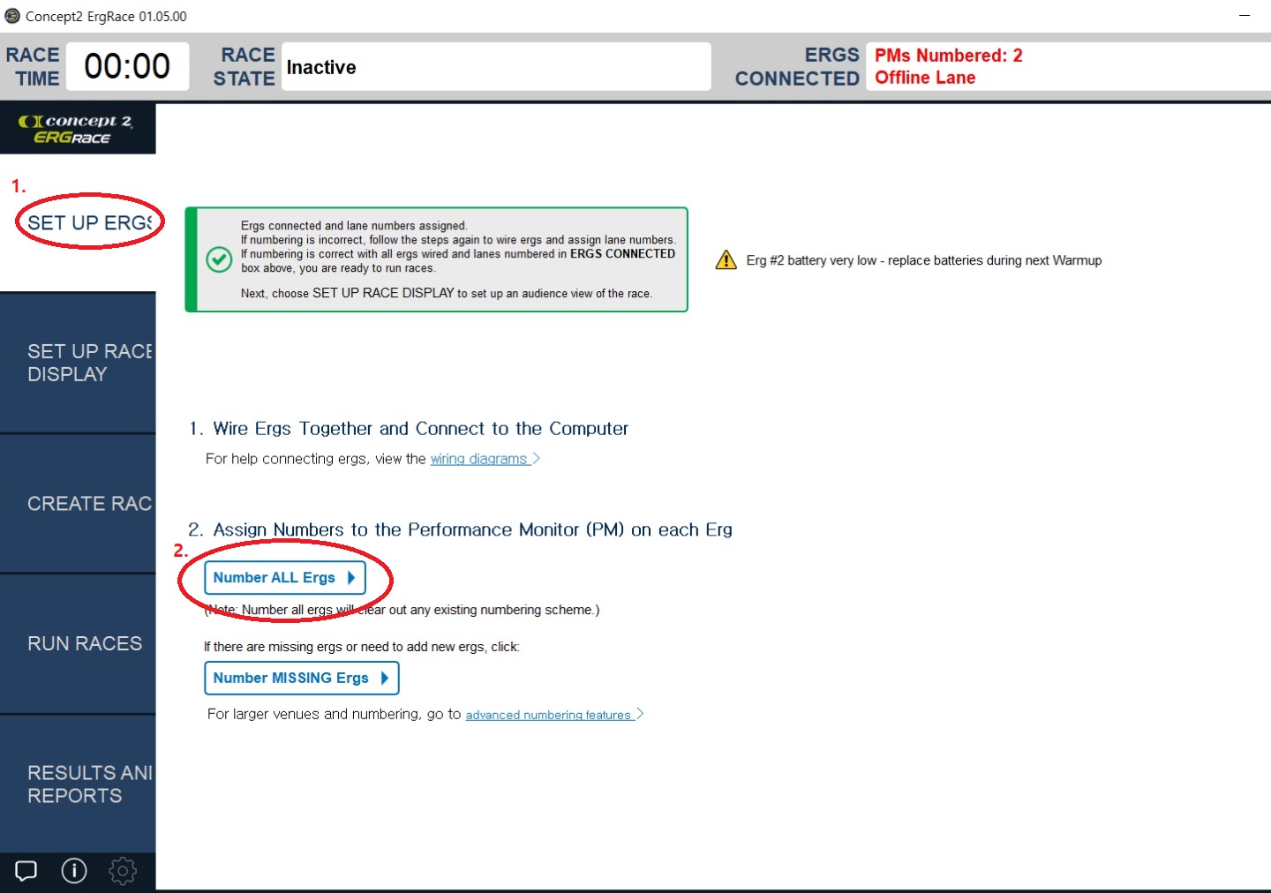1271x893 pixels.
Task: Click the green checkmark status icon
Action: [x=219, y=259]
